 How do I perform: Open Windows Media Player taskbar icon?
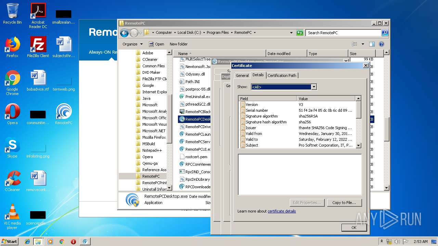click(x=50, y=242)
